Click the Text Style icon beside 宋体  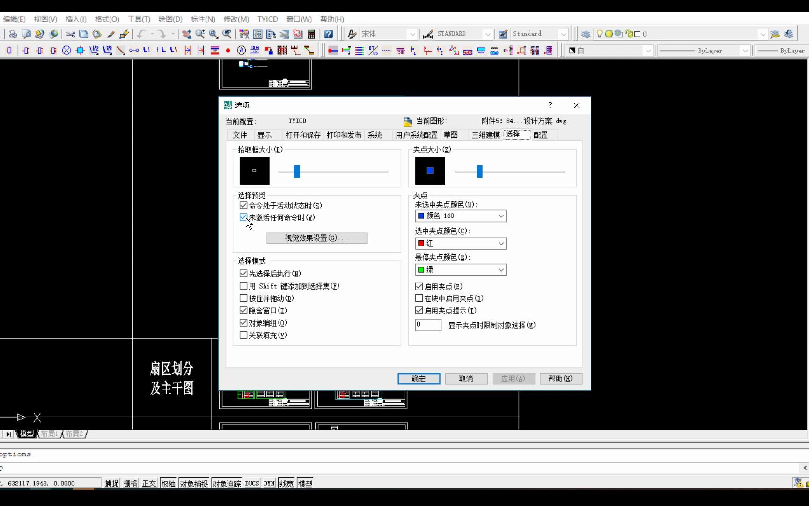pos(352,34)
